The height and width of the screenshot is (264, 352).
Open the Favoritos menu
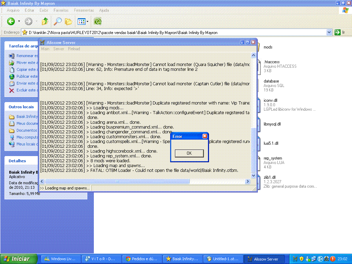click(61, 10)
